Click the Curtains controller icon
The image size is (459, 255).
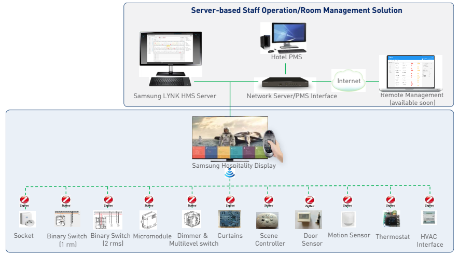click(230, 219)
